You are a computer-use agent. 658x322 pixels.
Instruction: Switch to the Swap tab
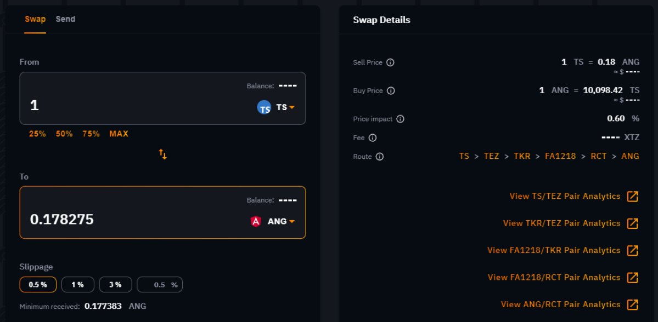tap(35, 19)
